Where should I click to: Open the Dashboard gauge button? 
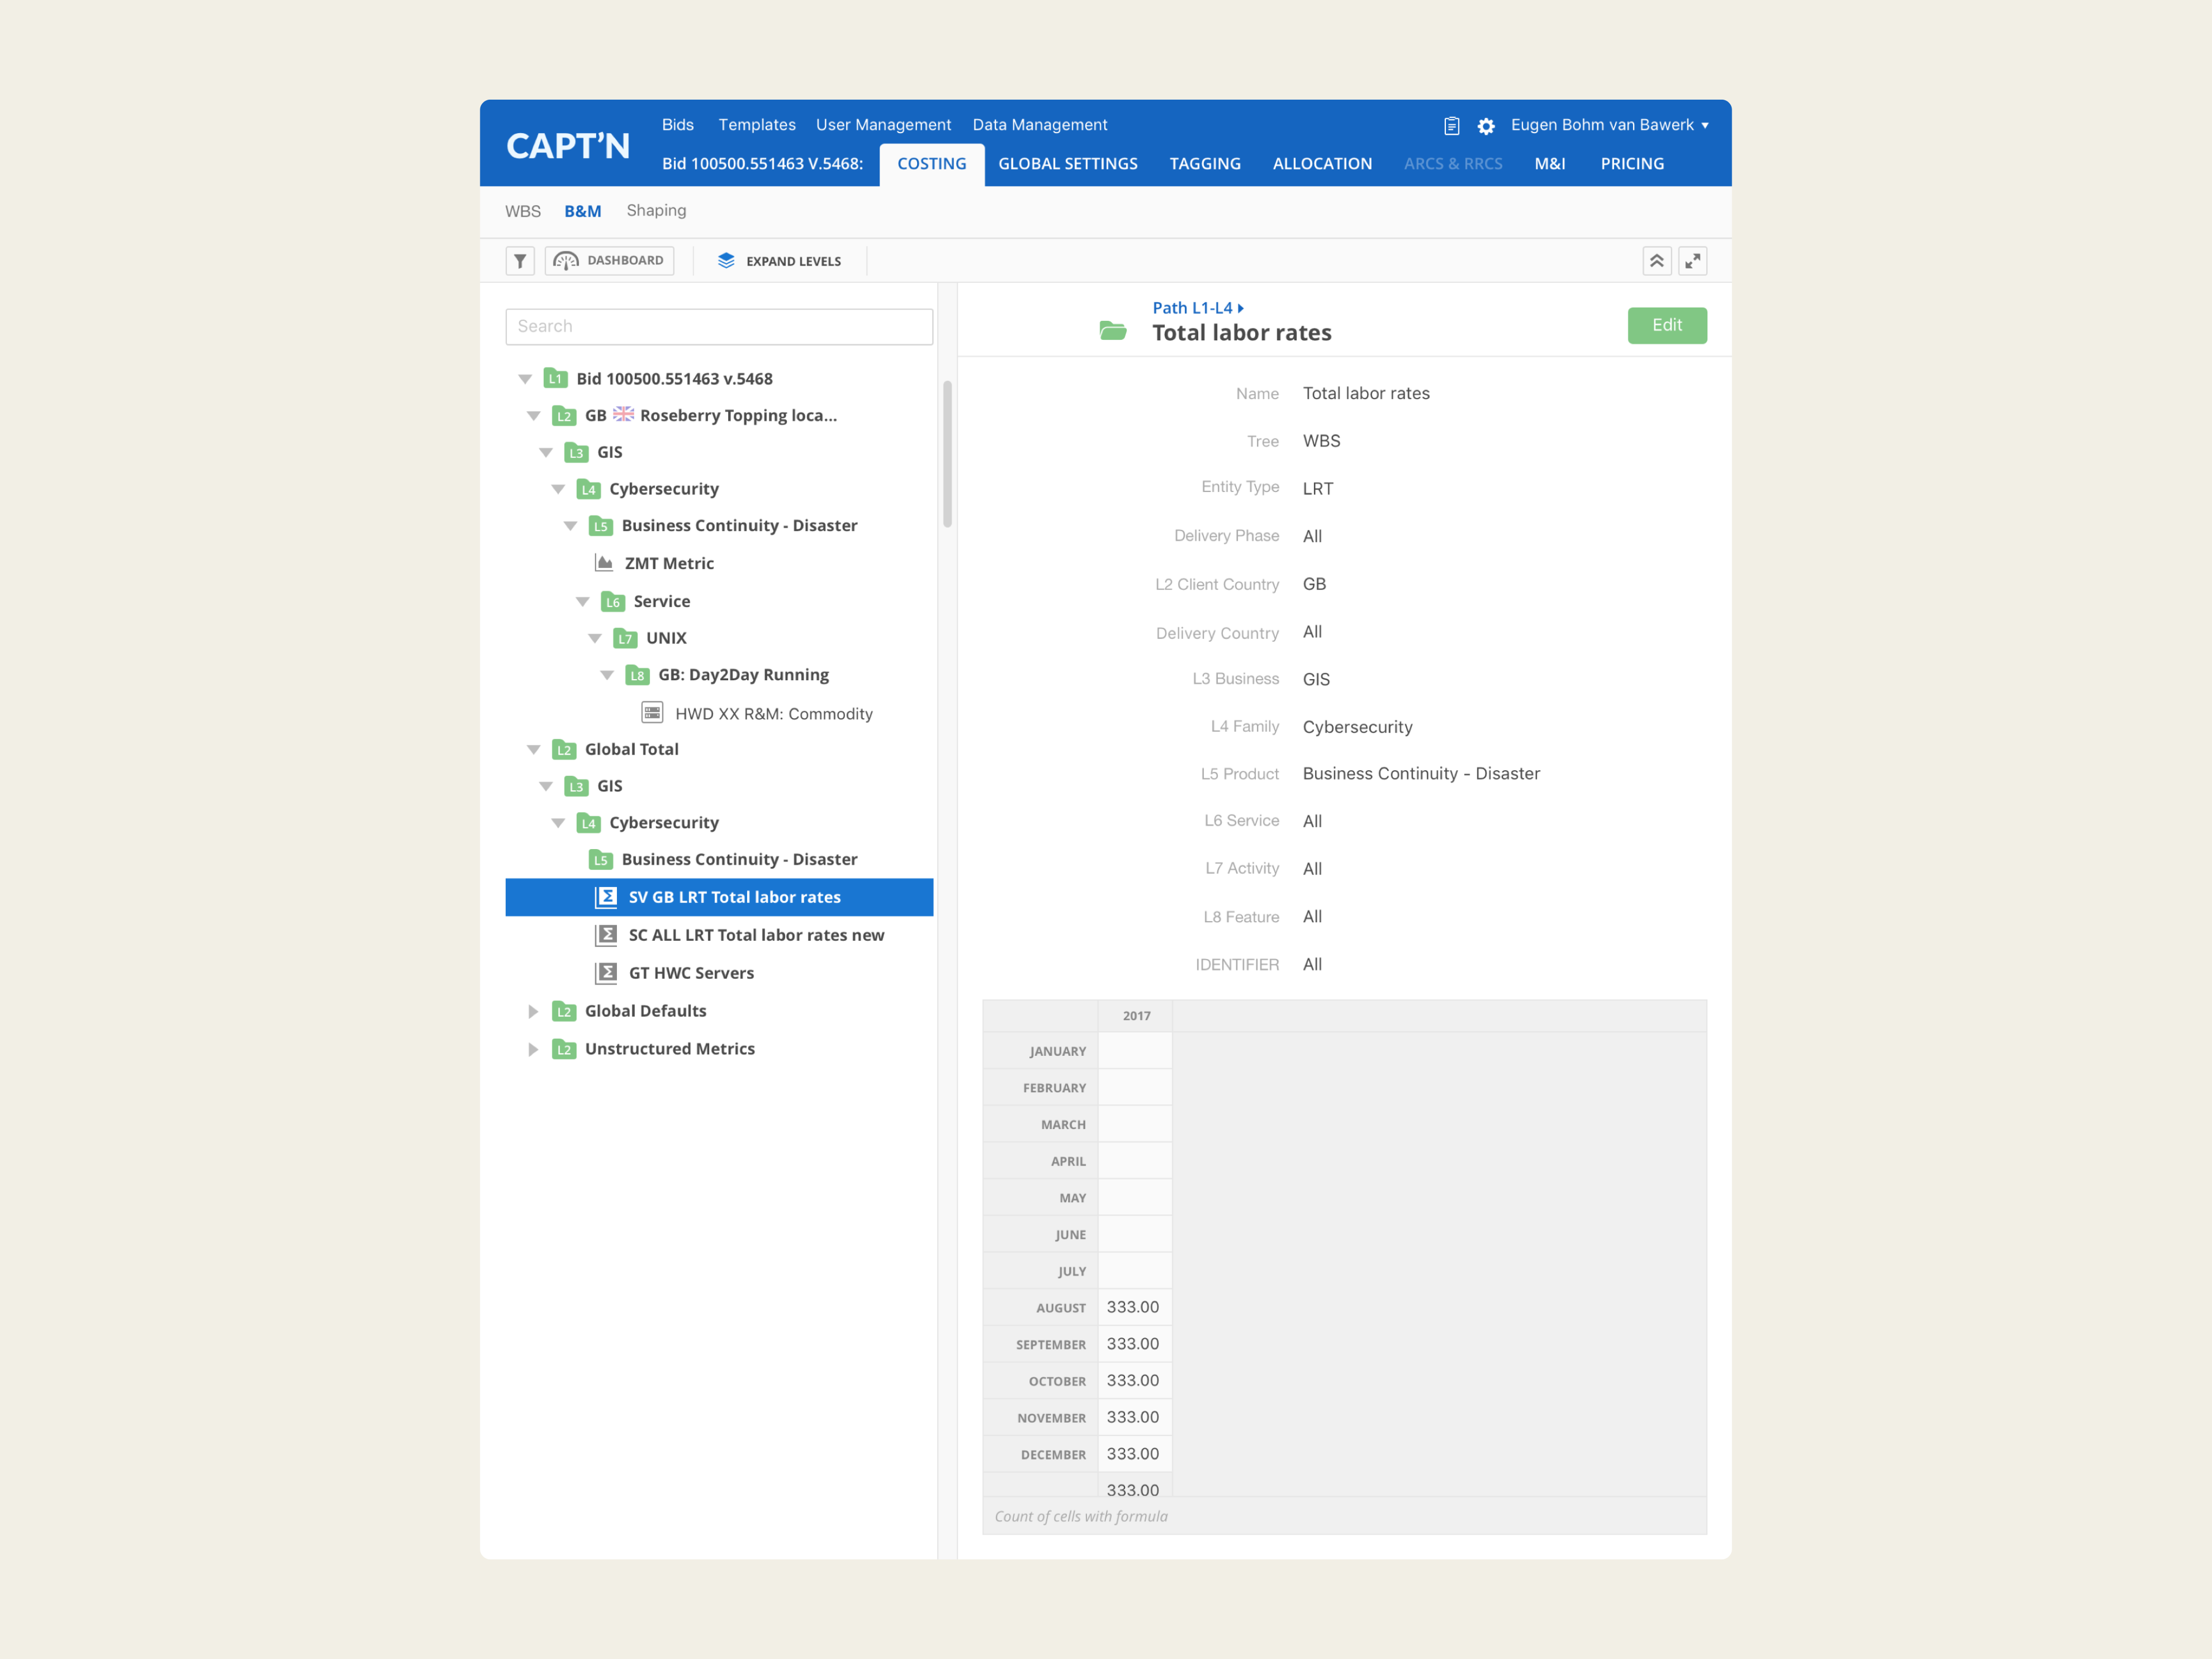(610, 261)
